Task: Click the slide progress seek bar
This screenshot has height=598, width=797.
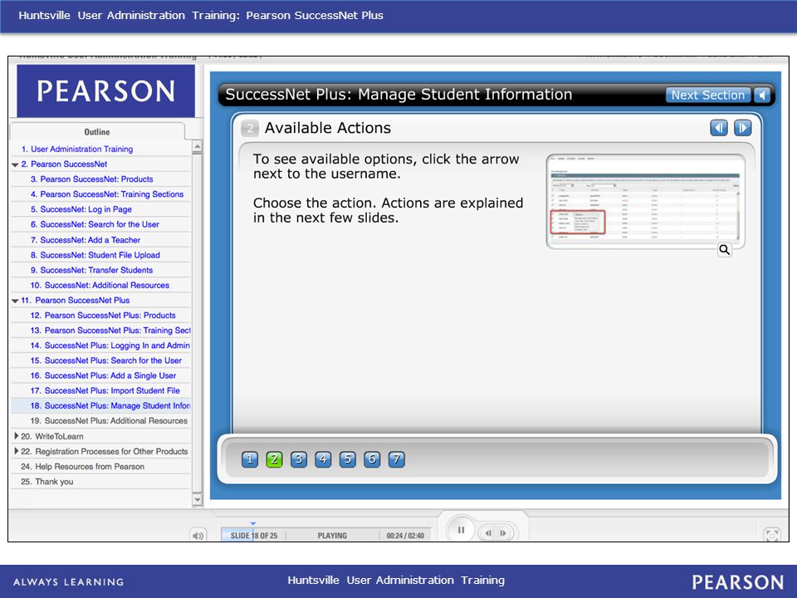Action: 325,535
